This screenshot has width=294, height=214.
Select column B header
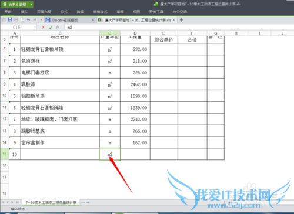pyautogui.click(x=60, y=33)
